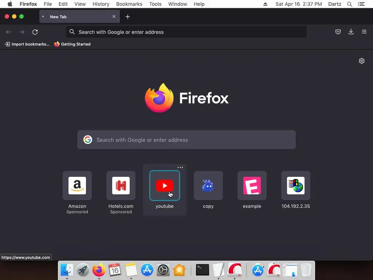
Task: Click Firefox icon in the Dock
Action: pos(99,270)
